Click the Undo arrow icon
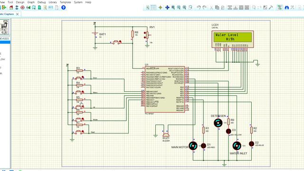The height and width of the screenshot is (171, 304). (x=199, y=8)
